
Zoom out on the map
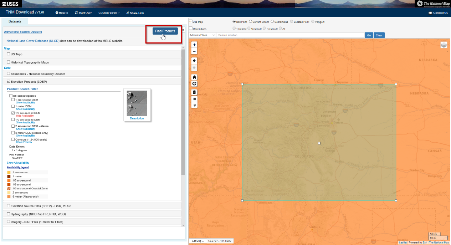(194, 51)
